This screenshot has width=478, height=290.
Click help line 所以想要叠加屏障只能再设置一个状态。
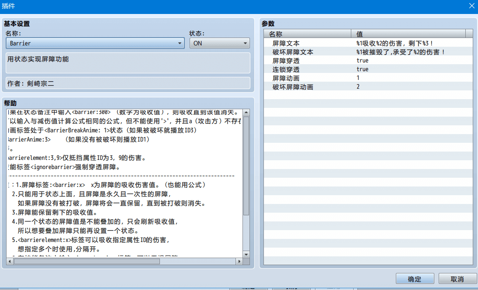[78, 231]
